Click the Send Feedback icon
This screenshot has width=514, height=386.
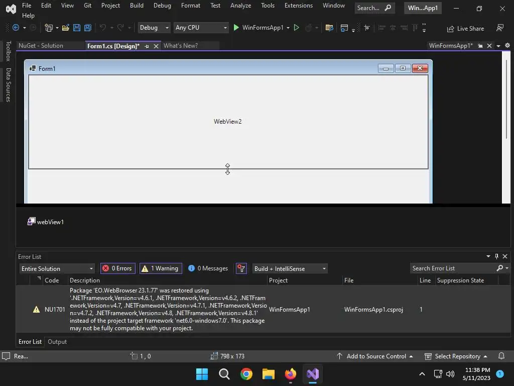(500, 28)
